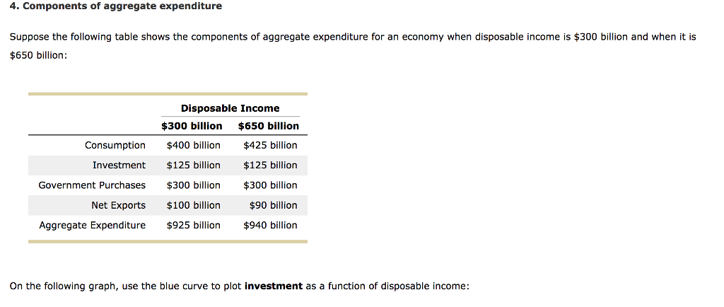724x307 pixels.
Task: Click the Consumption row label
Action: (x=115, y=145)
